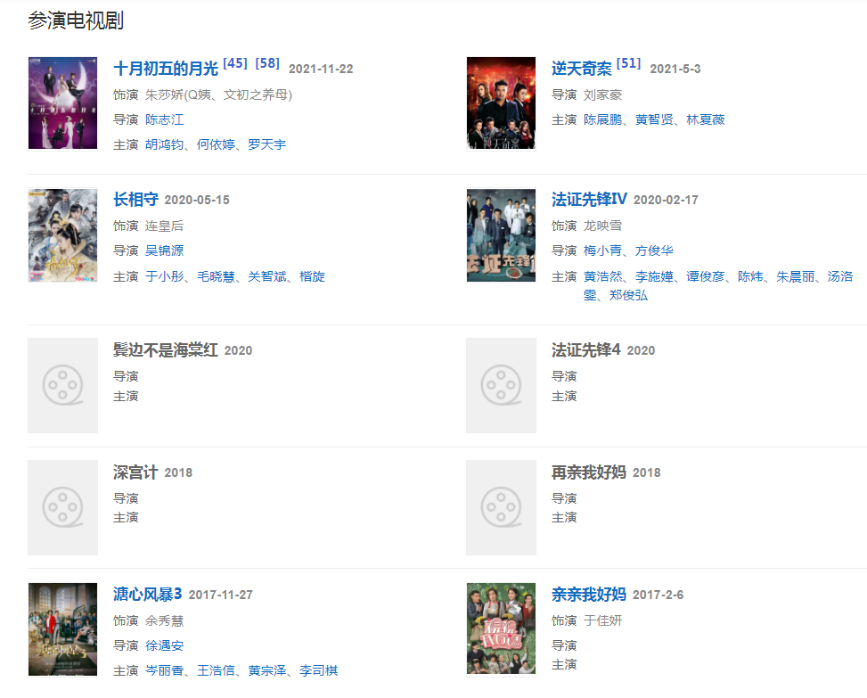This screenshot has width=867, height=698.
Task: Open the 溏心风暴3 title link
Action: coord(148,595)
